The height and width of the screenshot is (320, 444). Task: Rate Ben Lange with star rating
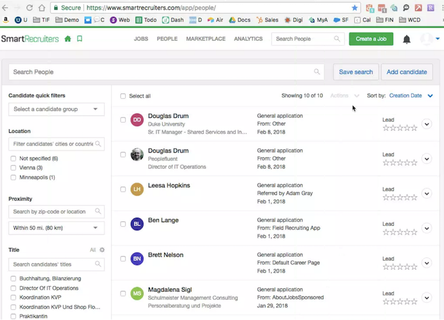[400, 232]
